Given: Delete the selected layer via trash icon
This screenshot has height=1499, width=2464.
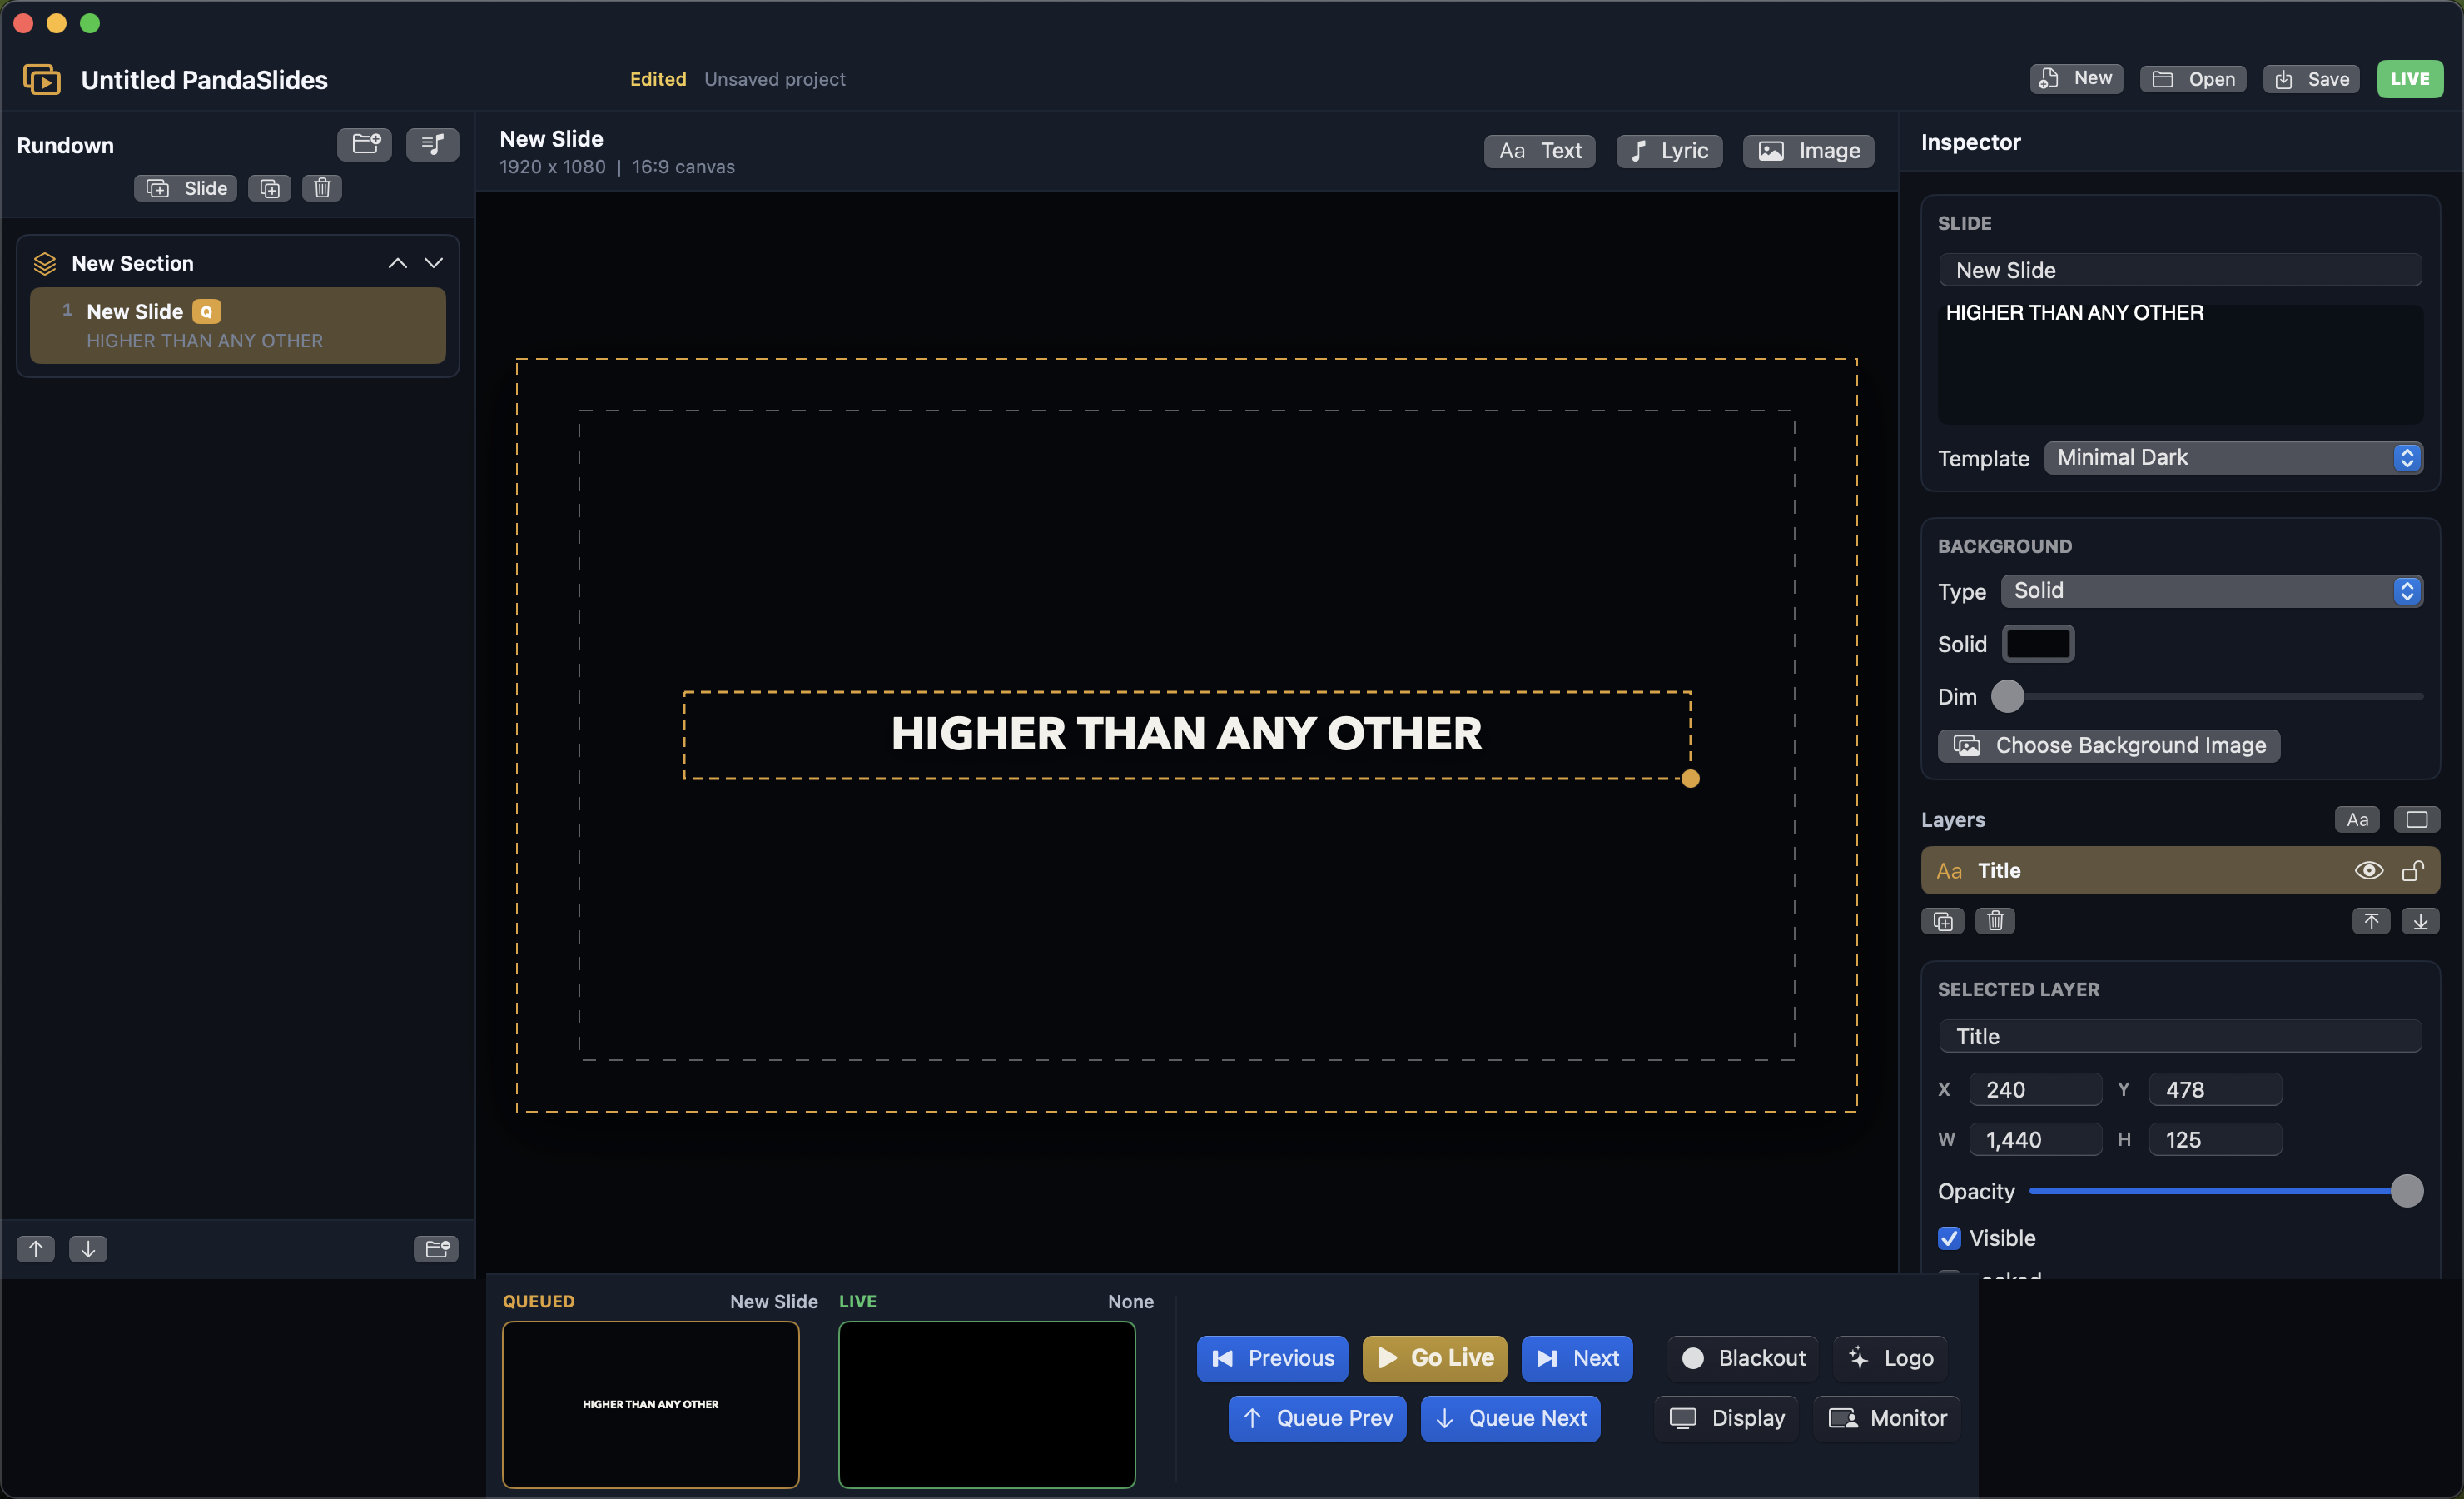Looking at the screenshot, I should pyautogui.click(x=1995, y=920).
